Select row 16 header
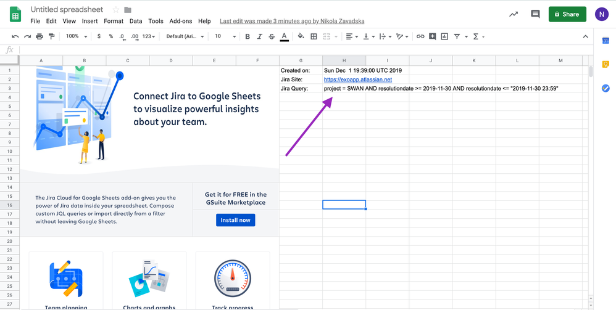616x310 pixels. (x=9, y=205)
